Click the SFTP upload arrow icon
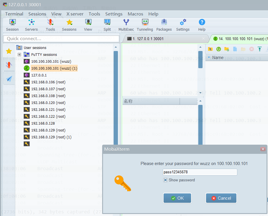268x216 pixels. (260, 49)
